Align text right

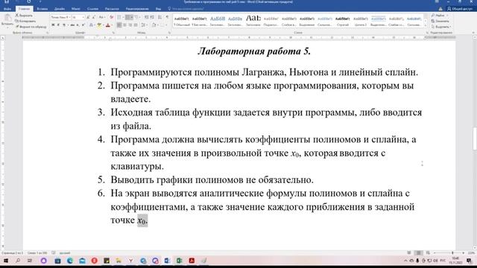[130, 25]
